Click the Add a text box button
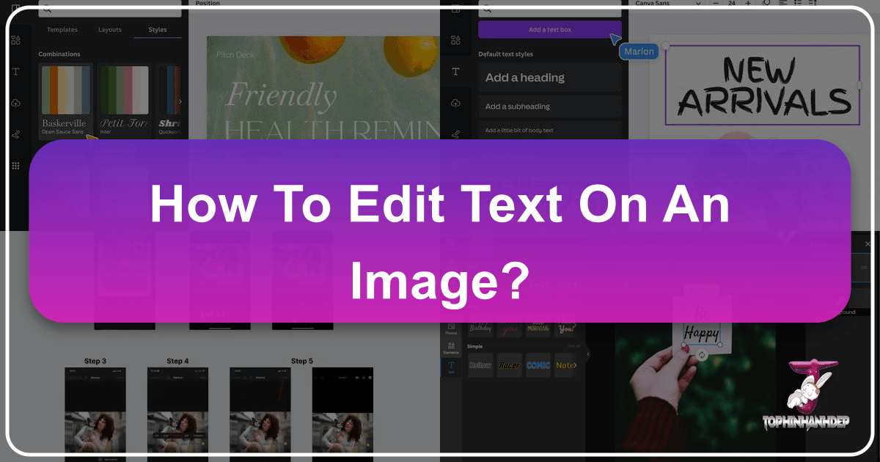The image size is (880, 462). click(x=549, y=30)
